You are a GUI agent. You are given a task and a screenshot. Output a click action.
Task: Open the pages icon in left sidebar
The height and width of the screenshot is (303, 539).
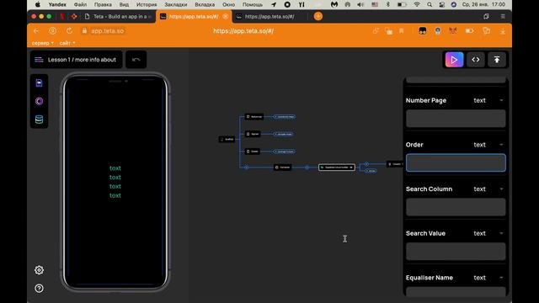coord(39,83)
